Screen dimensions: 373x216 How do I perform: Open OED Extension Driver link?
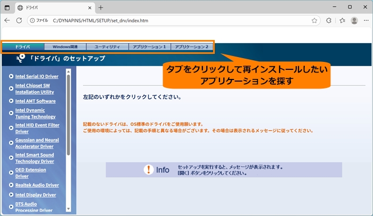tap(31, 173)
